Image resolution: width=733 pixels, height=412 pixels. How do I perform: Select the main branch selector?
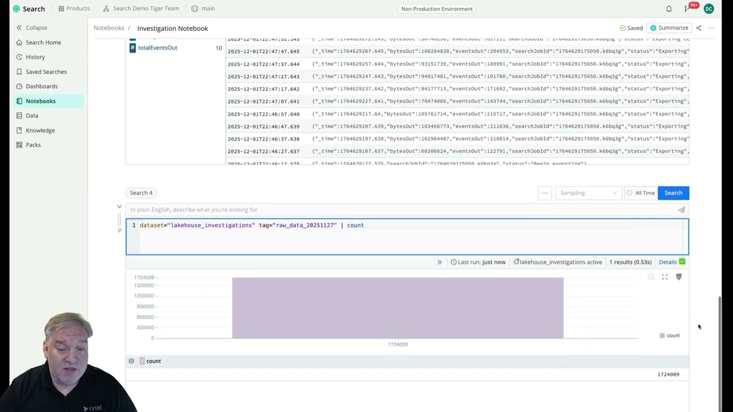pos(203,9)
